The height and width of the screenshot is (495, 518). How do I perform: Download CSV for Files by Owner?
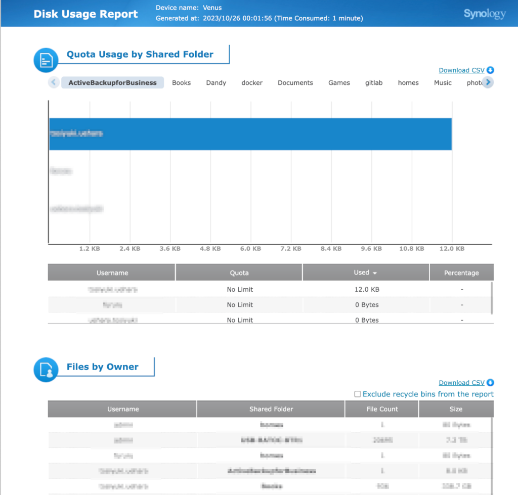pos(461,382)
